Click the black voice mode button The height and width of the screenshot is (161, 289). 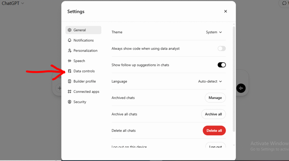[x=241, y=88]
